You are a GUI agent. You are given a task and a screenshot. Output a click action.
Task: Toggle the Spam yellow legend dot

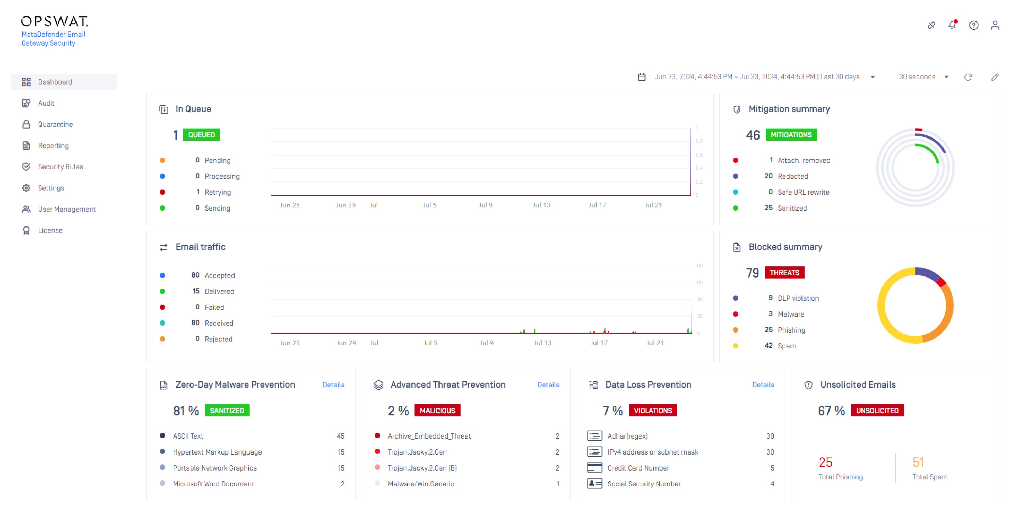tap(735, 346)
